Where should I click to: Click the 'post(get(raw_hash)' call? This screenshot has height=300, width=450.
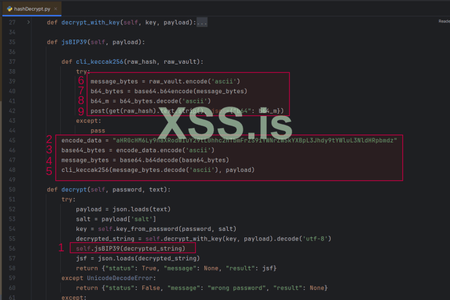pos(187,111)
